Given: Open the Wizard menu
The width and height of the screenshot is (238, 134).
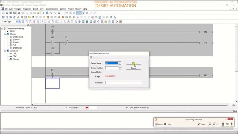Looking at the screenshot, I should pyautogui.click(x=71, y=9).
